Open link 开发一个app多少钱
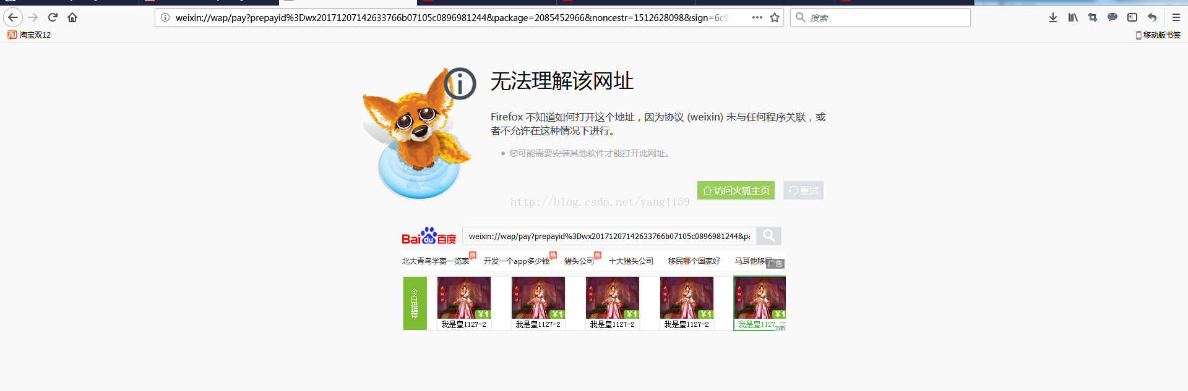This screenshot has height=391, width=1188. tap(517, 261)
